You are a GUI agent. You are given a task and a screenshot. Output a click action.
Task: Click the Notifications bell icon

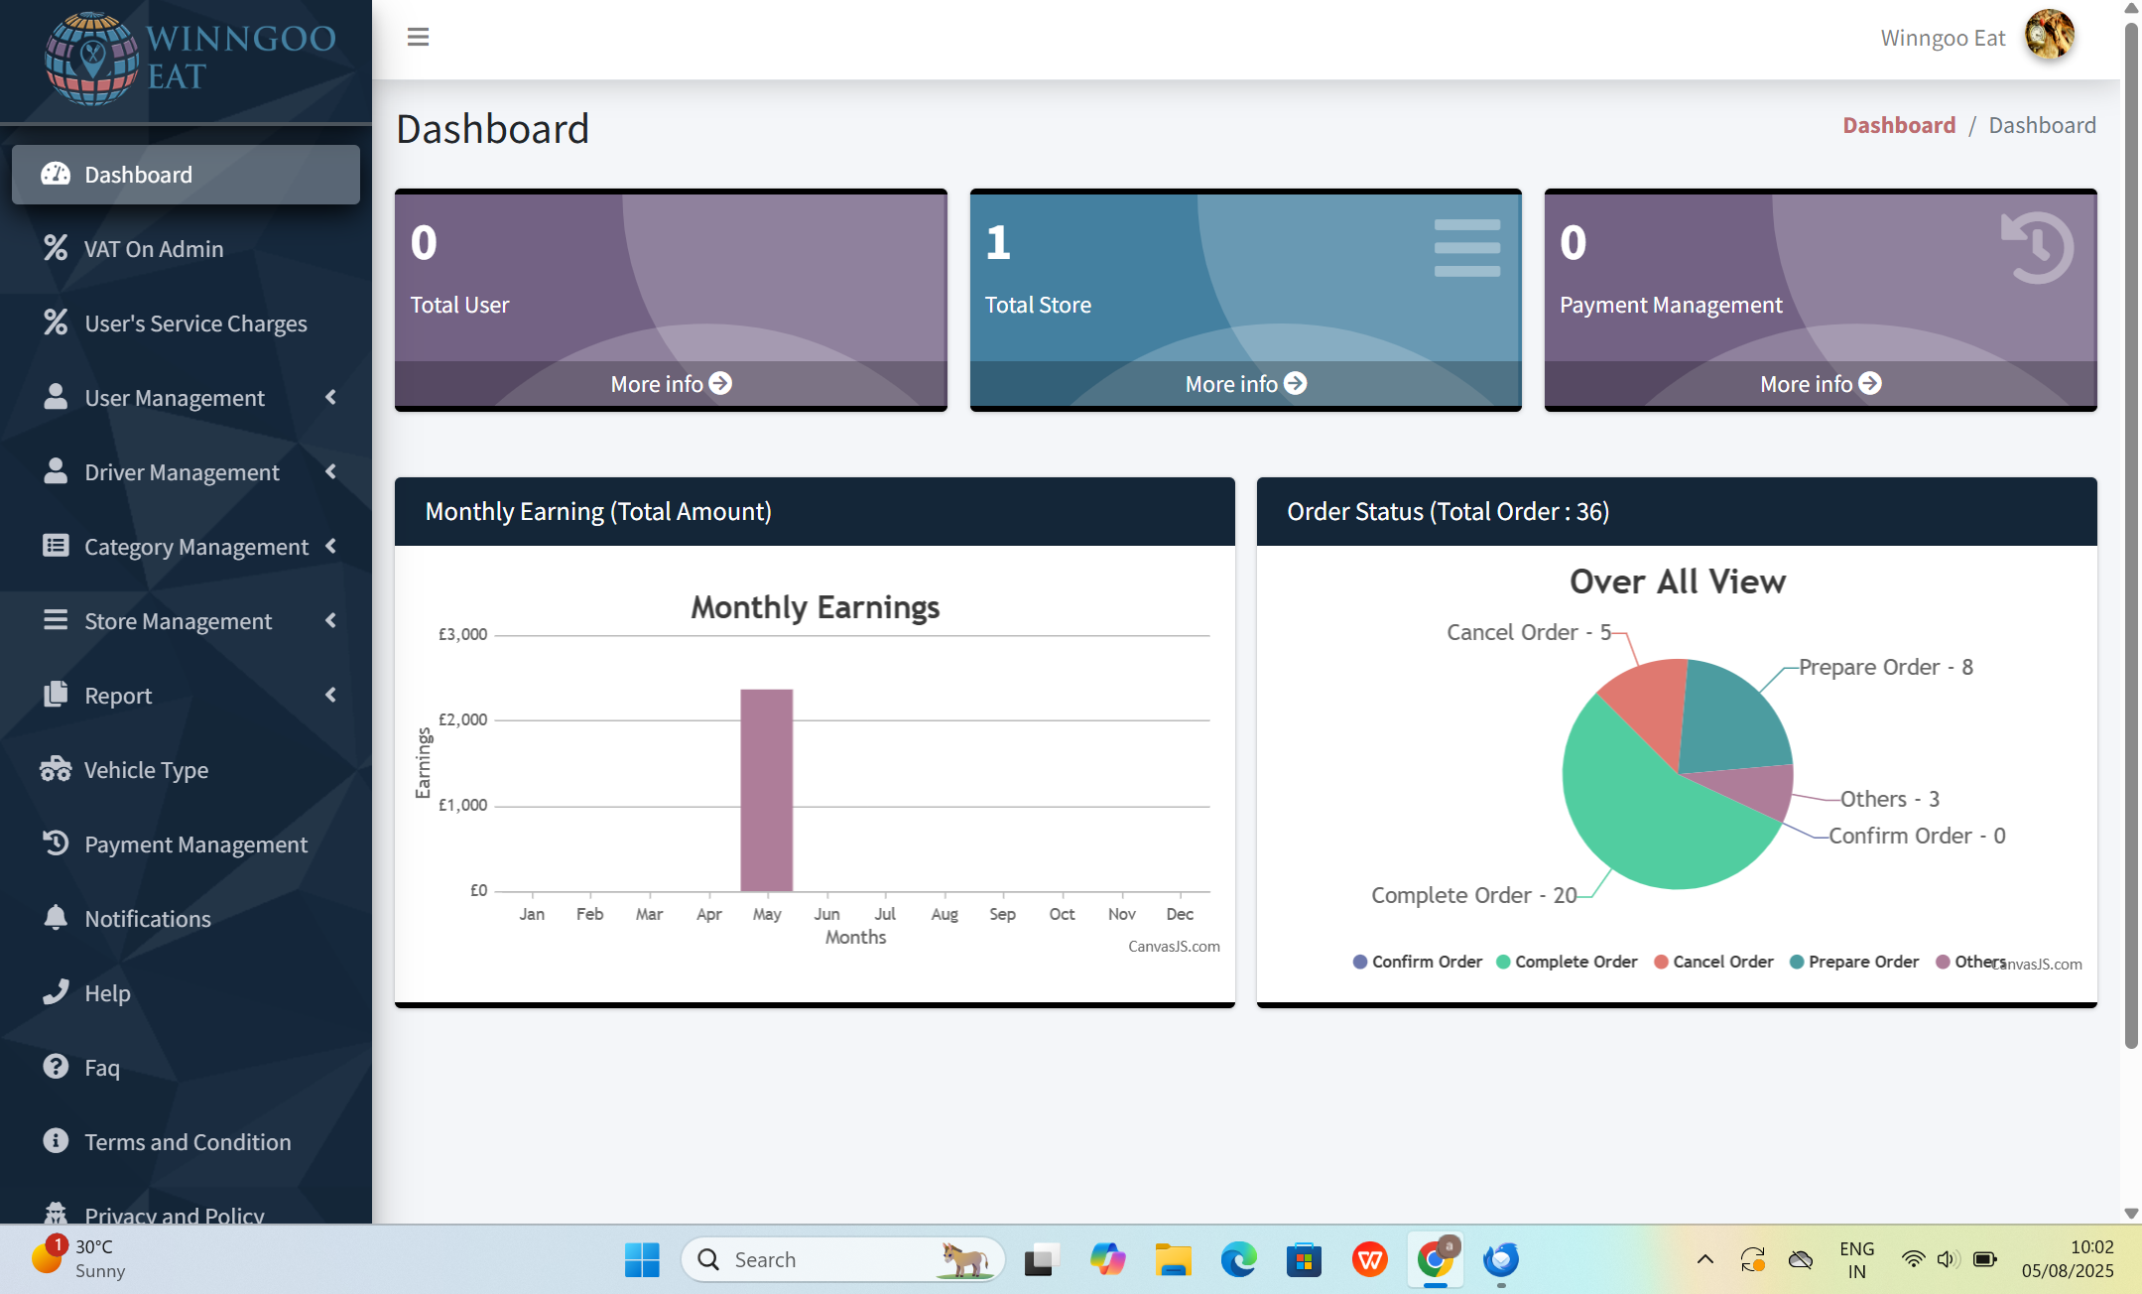[56, 918]
